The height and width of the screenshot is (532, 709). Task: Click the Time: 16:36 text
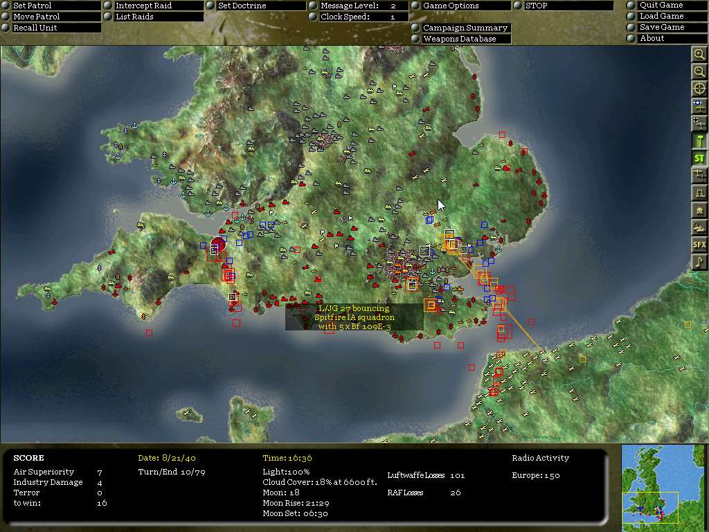coord(287,458)
